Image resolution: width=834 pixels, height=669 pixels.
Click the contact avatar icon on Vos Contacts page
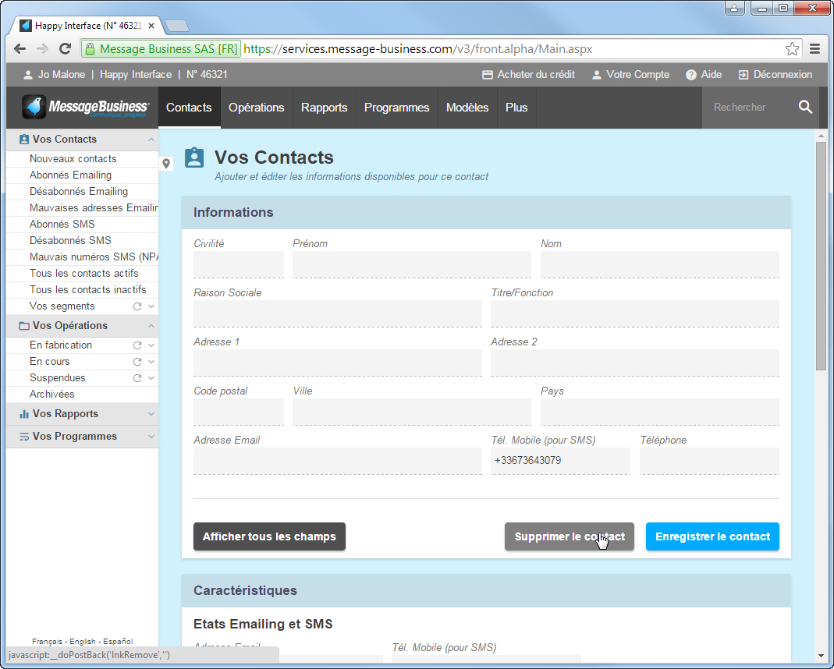pos(193,157)
